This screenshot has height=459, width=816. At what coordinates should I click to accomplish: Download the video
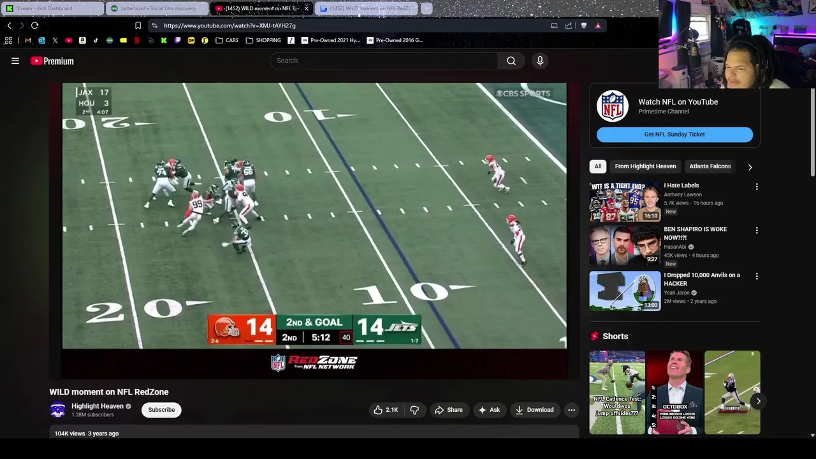point(534,410)
